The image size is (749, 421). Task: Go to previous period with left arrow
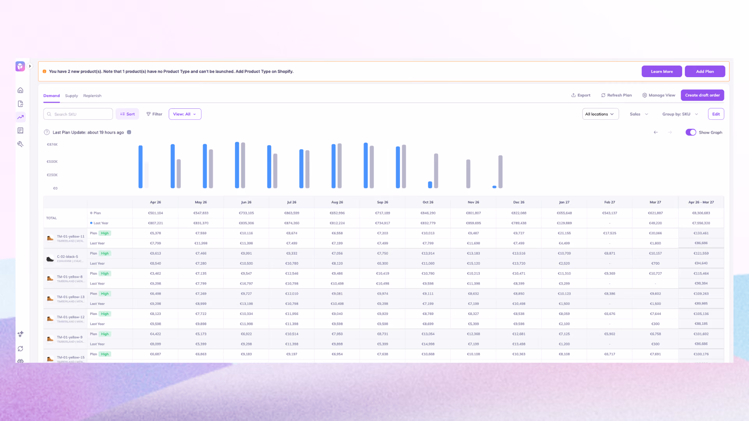pyautogui.click(x=656, y=133)
